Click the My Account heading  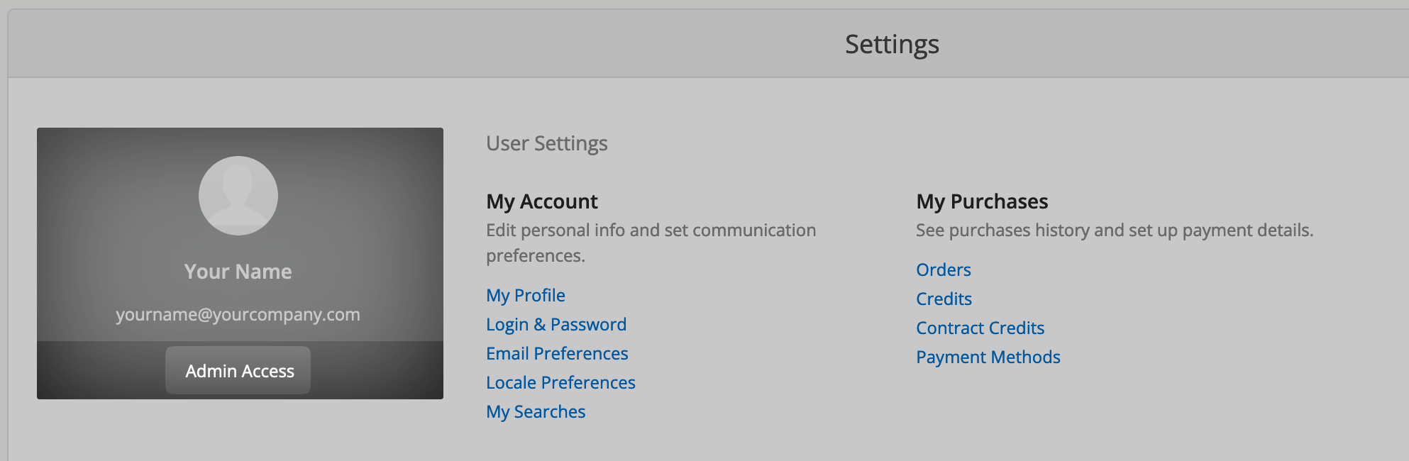click(542, 201)
